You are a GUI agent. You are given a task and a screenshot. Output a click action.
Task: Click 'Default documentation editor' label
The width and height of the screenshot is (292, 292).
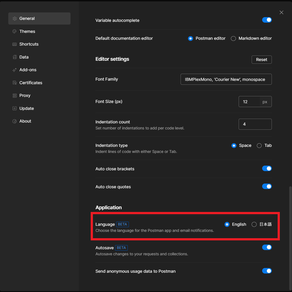pyautogui.click(x=124, y=38)
